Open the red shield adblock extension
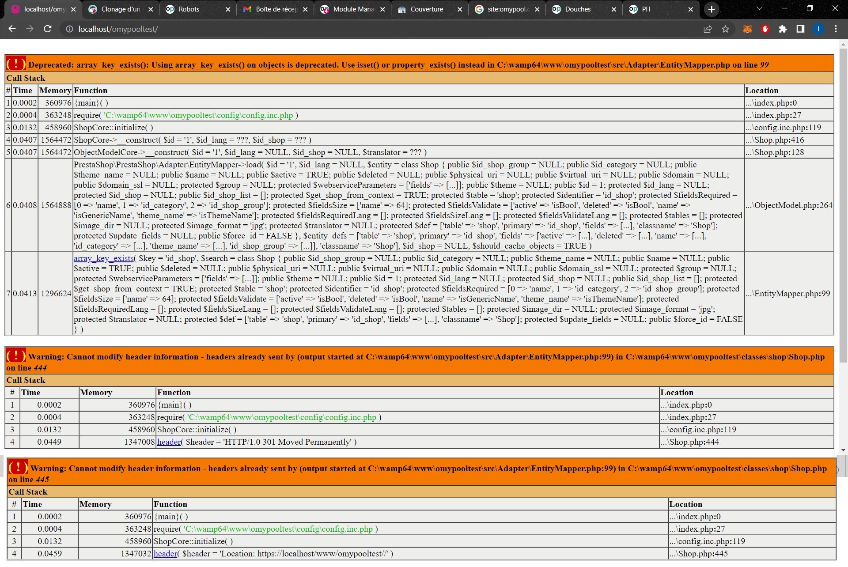 coord(765,29)
